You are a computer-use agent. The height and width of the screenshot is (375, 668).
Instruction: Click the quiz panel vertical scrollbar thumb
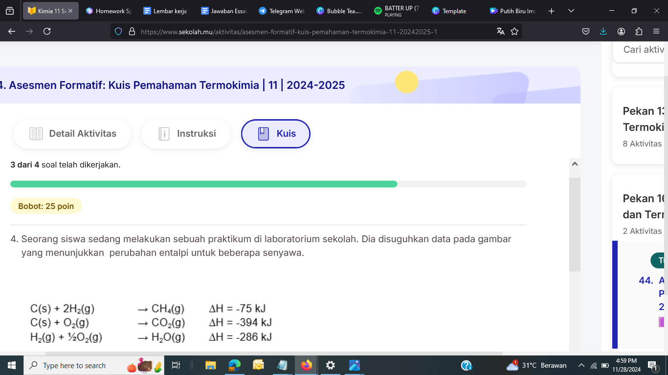coord(575,224)
